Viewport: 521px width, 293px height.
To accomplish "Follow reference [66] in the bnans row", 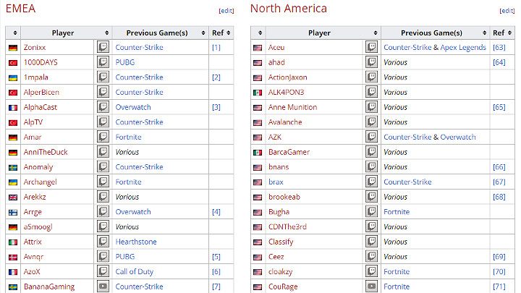I will click(498, 167).
